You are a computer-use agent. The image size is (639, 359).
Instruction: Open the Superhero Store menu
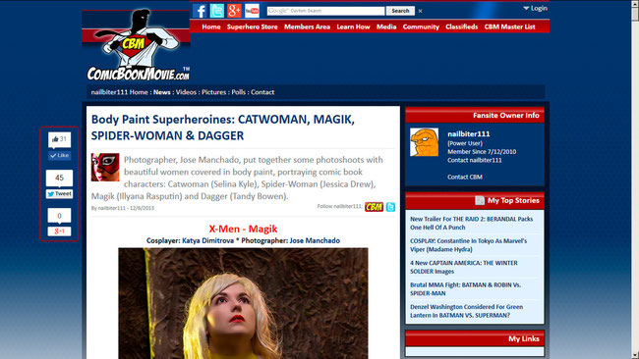click(x=253, y=26)
